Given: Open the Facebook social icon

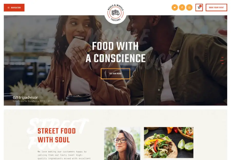Looking at the screenshot, I should coord(182,7).
